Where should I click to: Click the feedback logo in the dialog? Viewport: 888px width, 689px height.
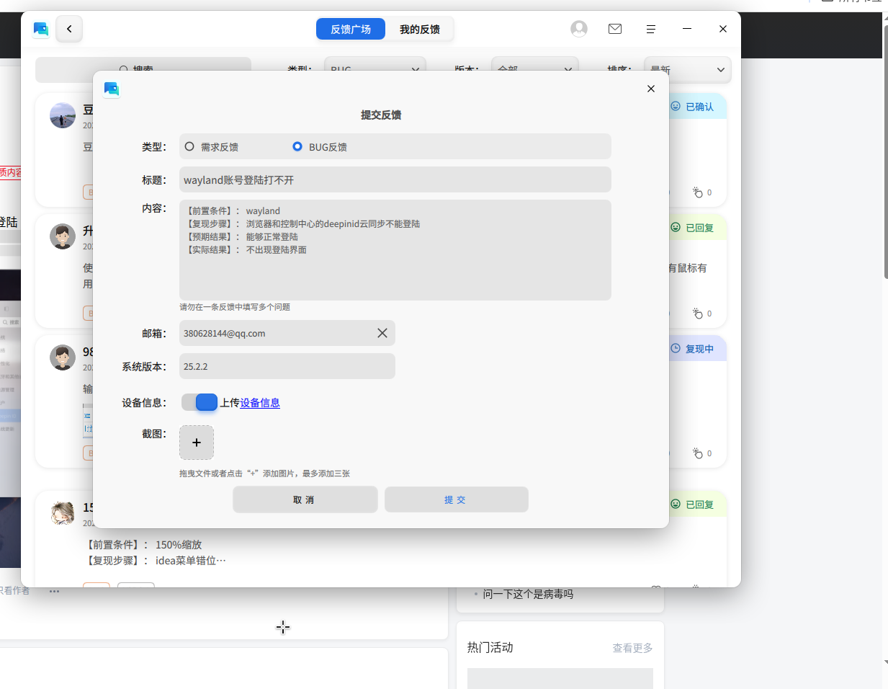[x=112, y=89]
